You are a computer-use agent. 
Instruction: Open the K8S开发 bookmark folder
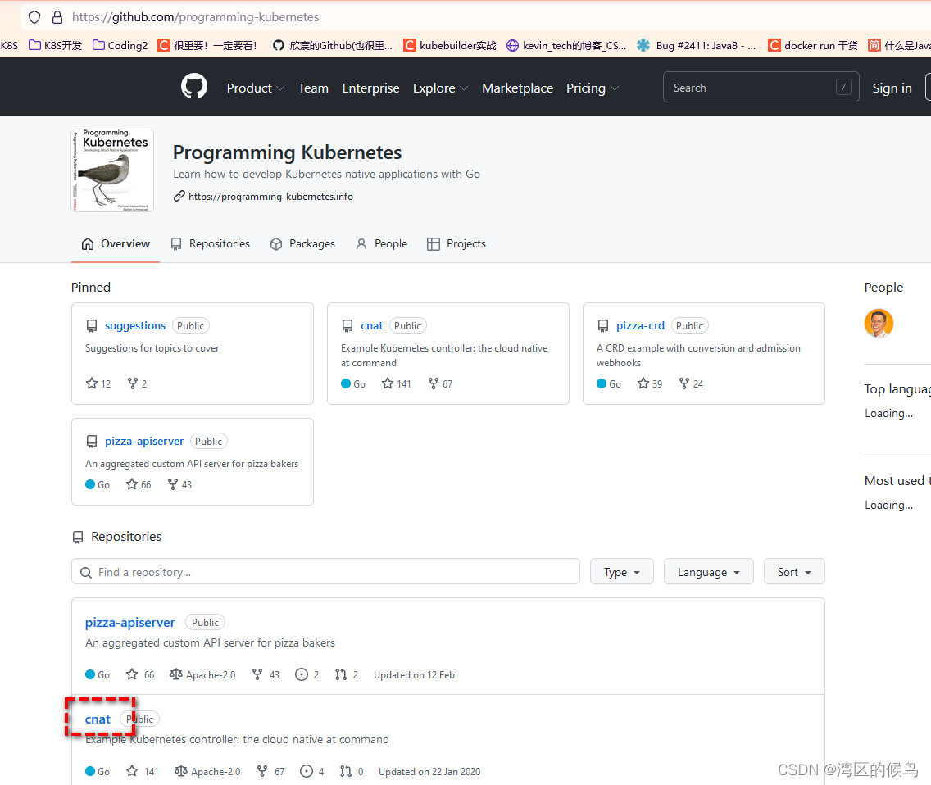pos(55,45)
